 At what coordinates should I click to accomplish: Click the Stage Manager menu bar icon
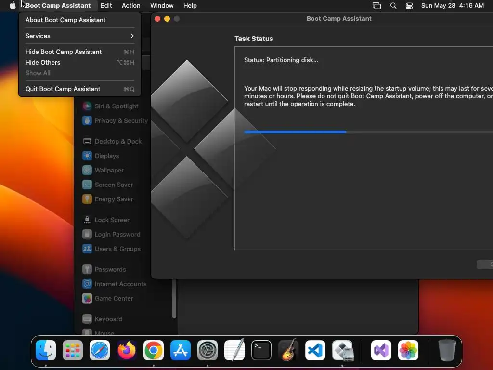pos(376,6)
